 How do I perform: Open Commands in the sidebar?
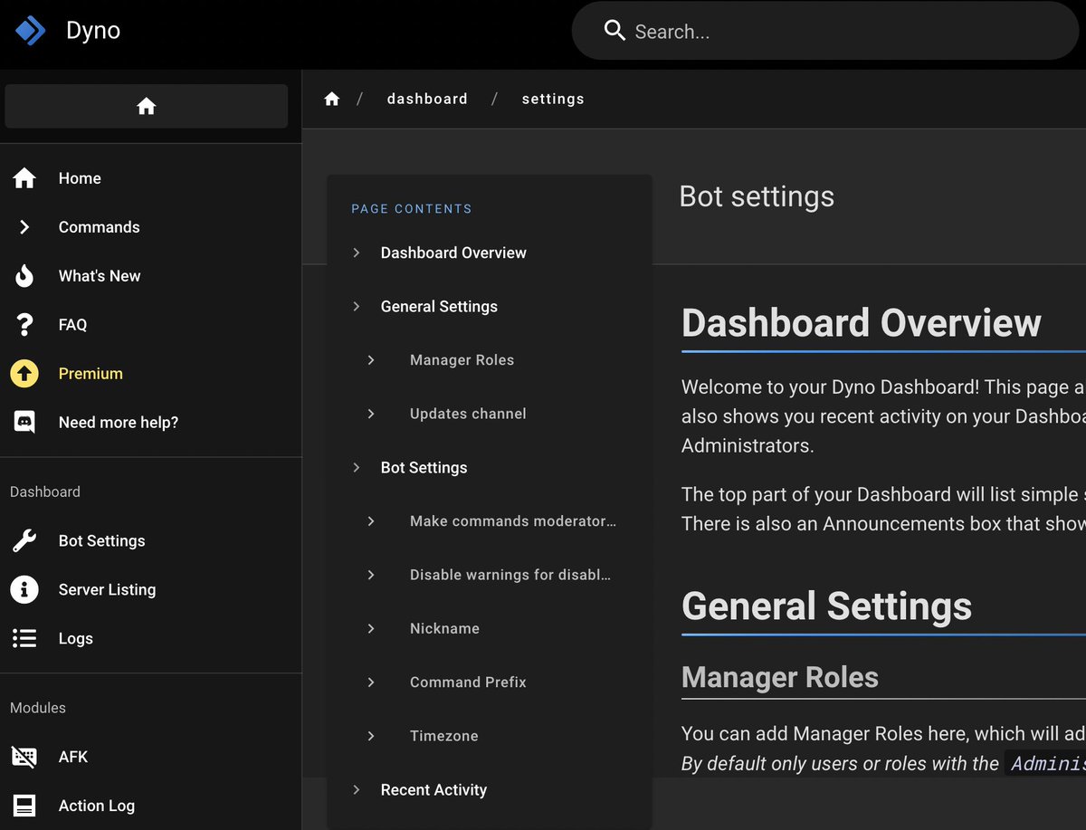click(100, 227)
